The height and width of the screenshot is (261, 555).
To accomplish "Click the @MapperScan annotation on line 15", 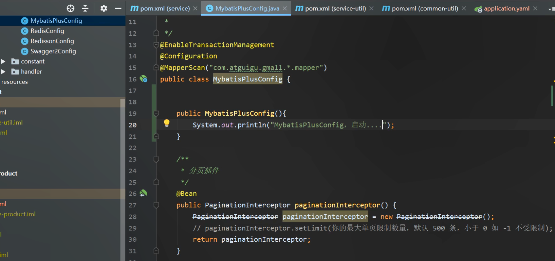I will tap(182, 67).
